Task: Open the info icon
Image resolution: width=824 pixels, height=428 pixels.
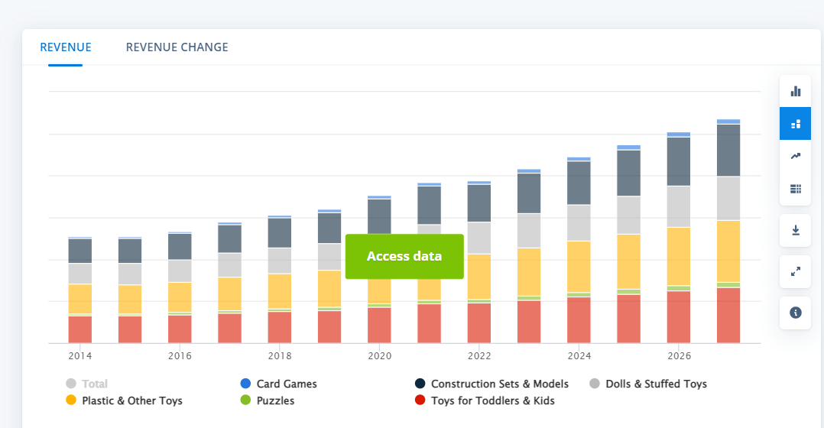Action: tap(795, 313)
